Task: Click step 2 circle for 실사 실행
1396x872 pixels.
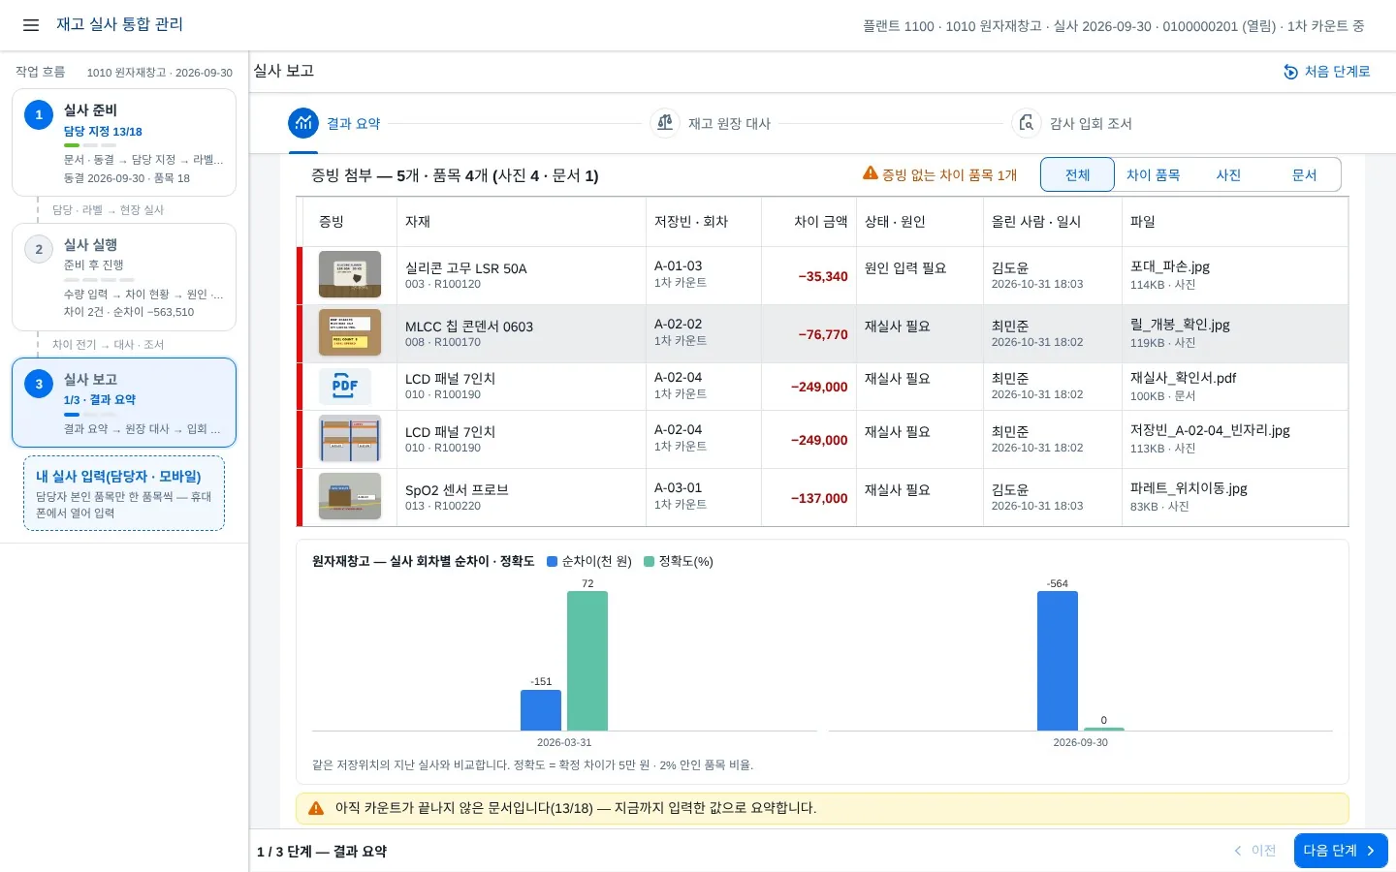Action: [x=39, y=249]
